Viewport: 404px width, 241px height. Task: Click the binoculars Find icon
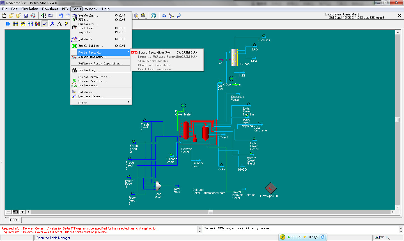tap(164, 16)
